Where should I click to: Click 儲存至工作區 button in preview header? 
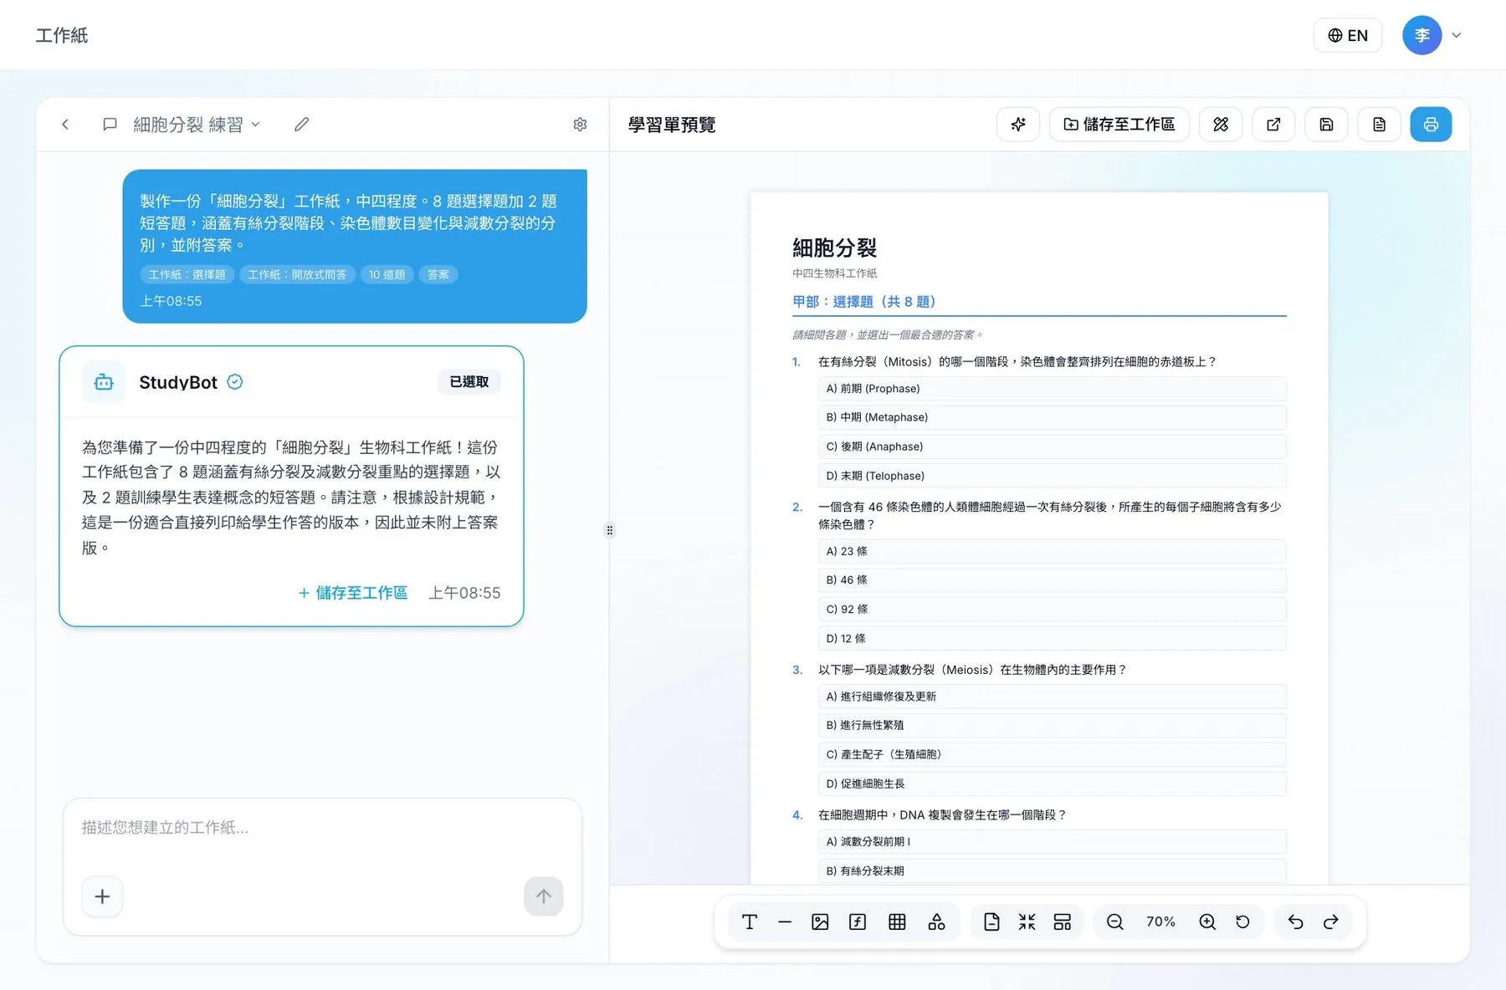(1119, 125)
